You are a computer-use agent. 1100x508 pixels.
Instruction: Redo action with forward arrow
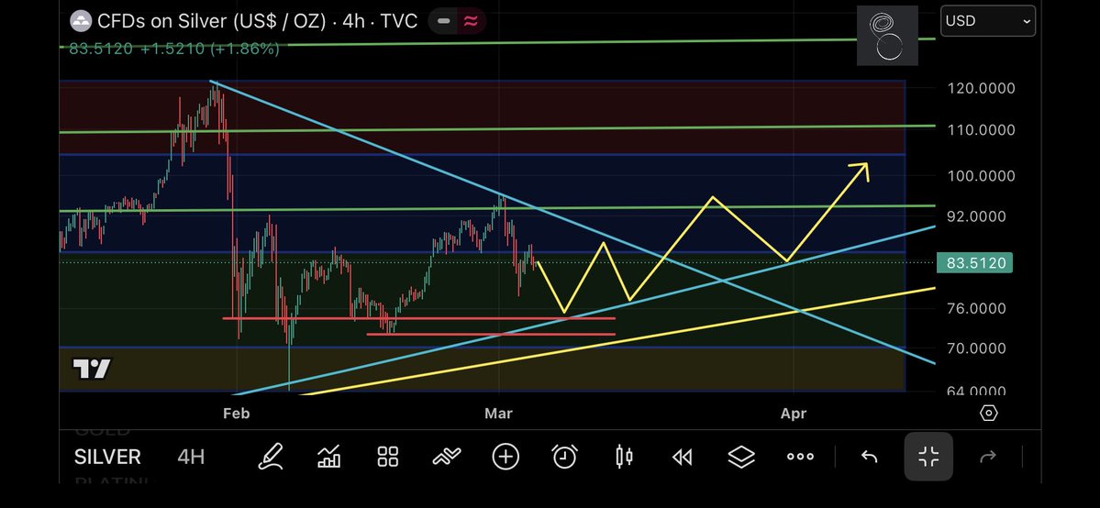coord(988,458)
